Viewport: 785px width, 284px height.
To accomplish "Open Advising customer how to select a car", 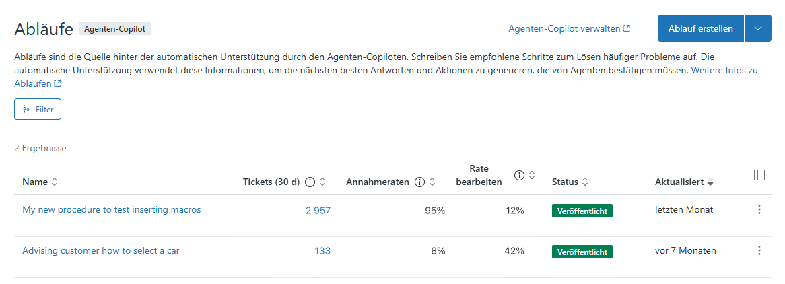I will point(100,250).
